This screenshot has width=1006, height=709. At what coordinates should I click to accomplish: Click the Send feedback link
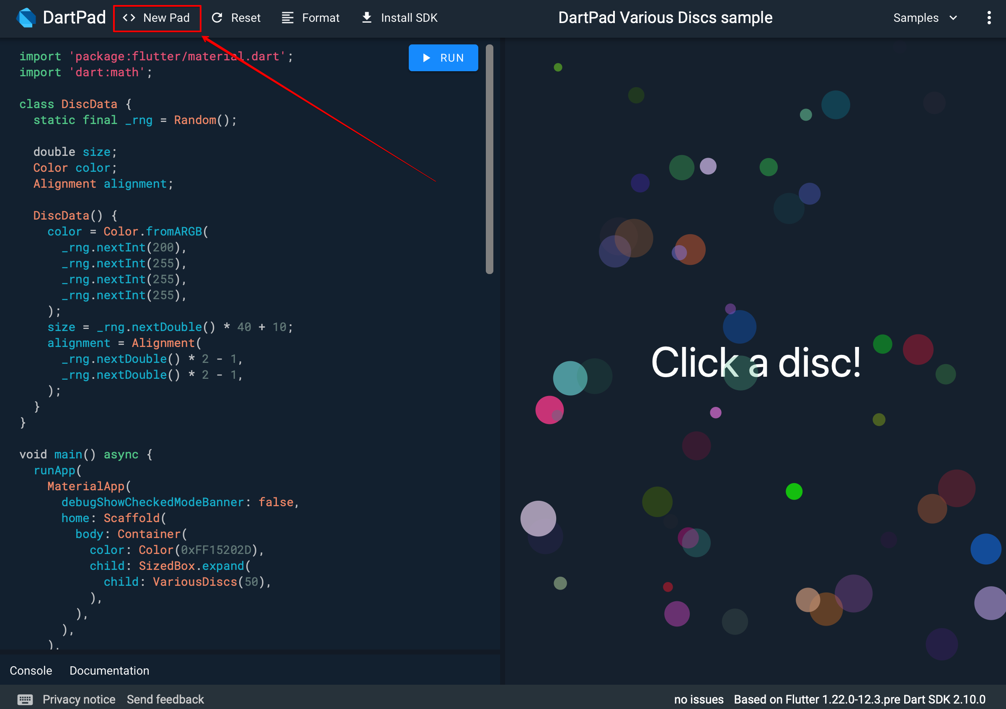(165, 699)
